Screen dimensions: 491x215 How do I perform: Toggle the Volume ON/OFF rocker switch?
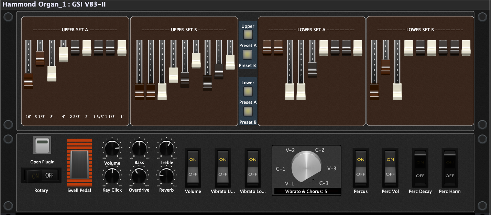[193, 168]
